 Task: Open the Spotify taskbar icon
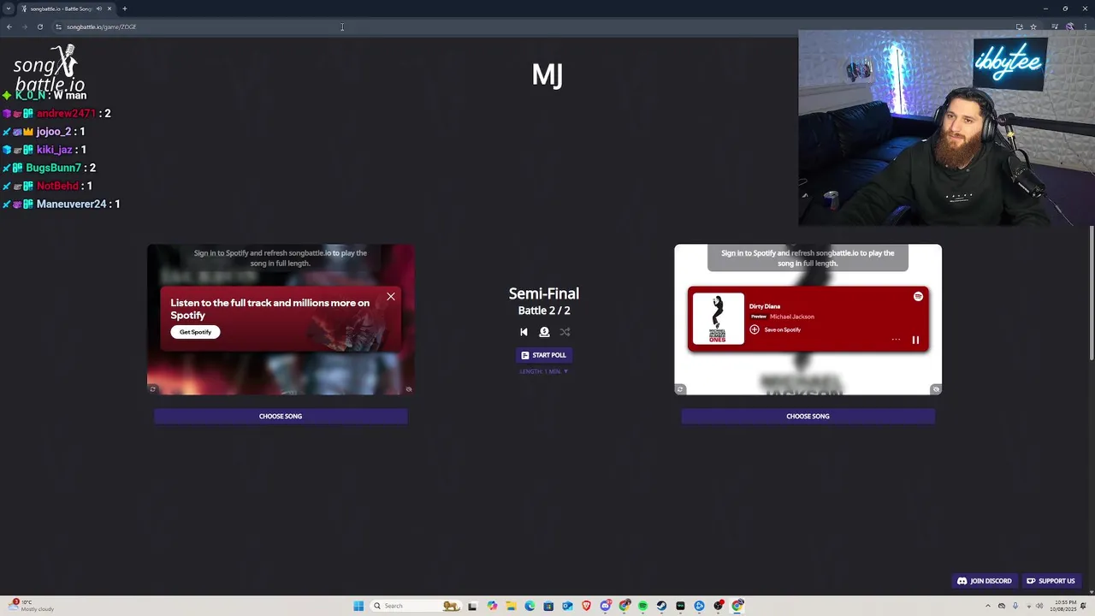pos(642,606)
